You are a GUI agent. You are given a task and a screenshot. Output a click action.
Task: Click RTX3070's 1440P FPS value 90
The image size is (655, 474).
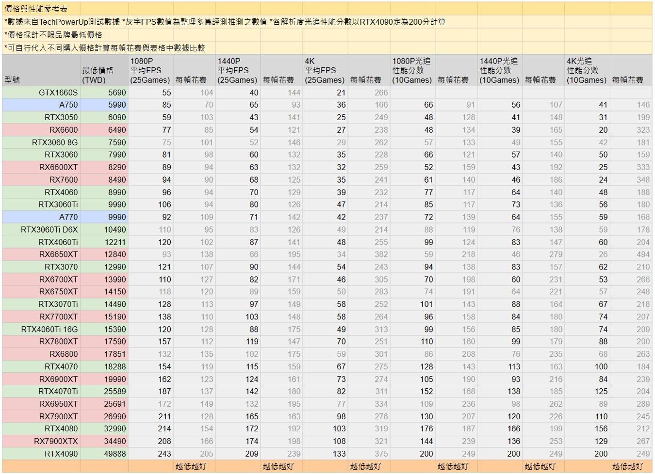[249, 267]
